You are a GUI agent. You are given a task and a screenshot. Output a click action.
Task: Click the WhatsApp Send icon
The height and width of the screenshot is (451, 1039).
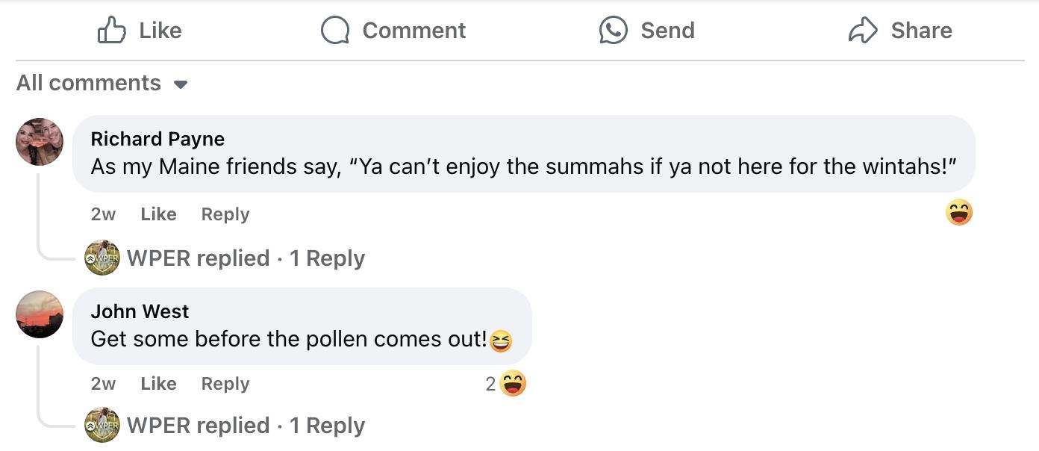point(614,31)
